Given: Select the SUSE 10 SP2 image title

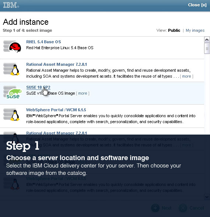Looking at the screenshot, I should 38,87.
